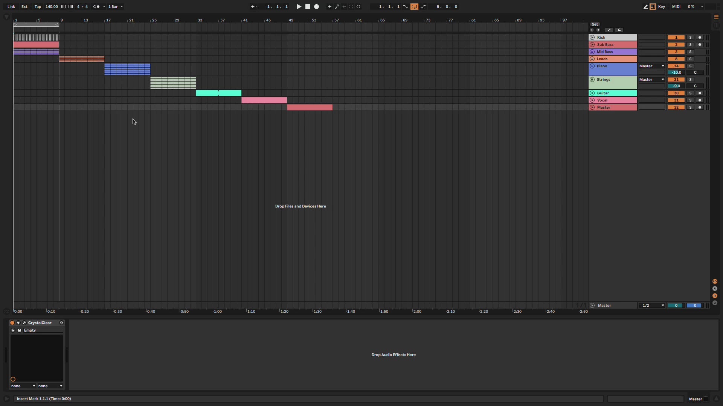Open the 1 Bar quantization dropdown
This screenshot has width=723, height=406.
pos(115,7)
